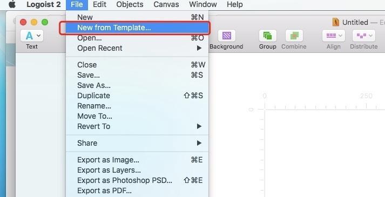Viewport: 385px width, 197px height.
Task: Choose Export as PDF
Action: 137,191
